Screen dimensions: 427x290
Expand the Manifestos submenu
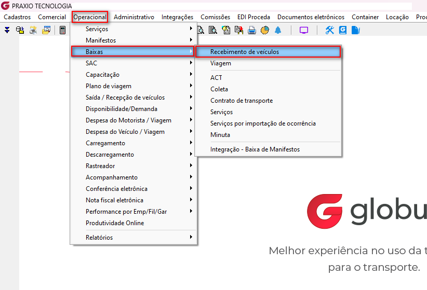pyautogui.click(x=134, y=40)
